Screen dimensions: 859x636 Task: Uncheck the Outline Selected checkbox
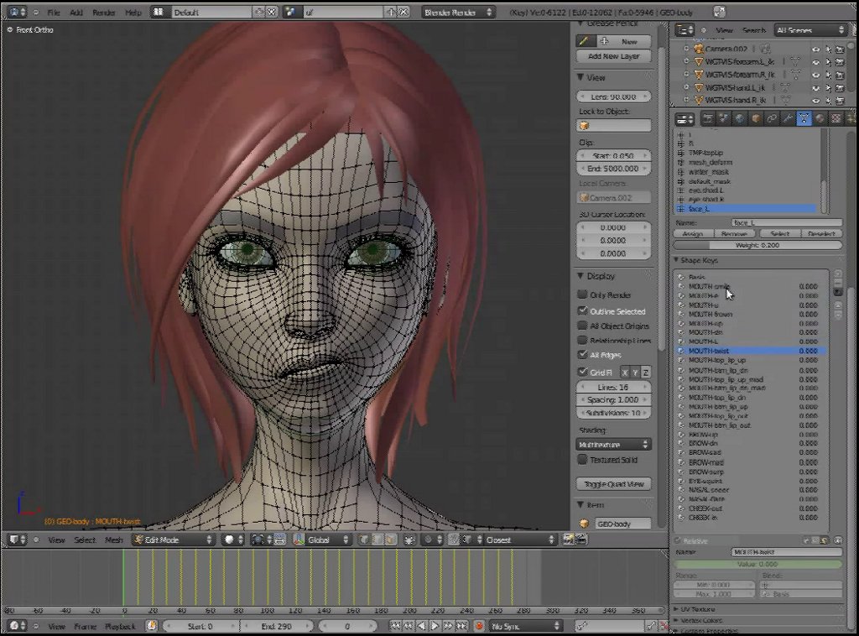(x=583, y=310)
